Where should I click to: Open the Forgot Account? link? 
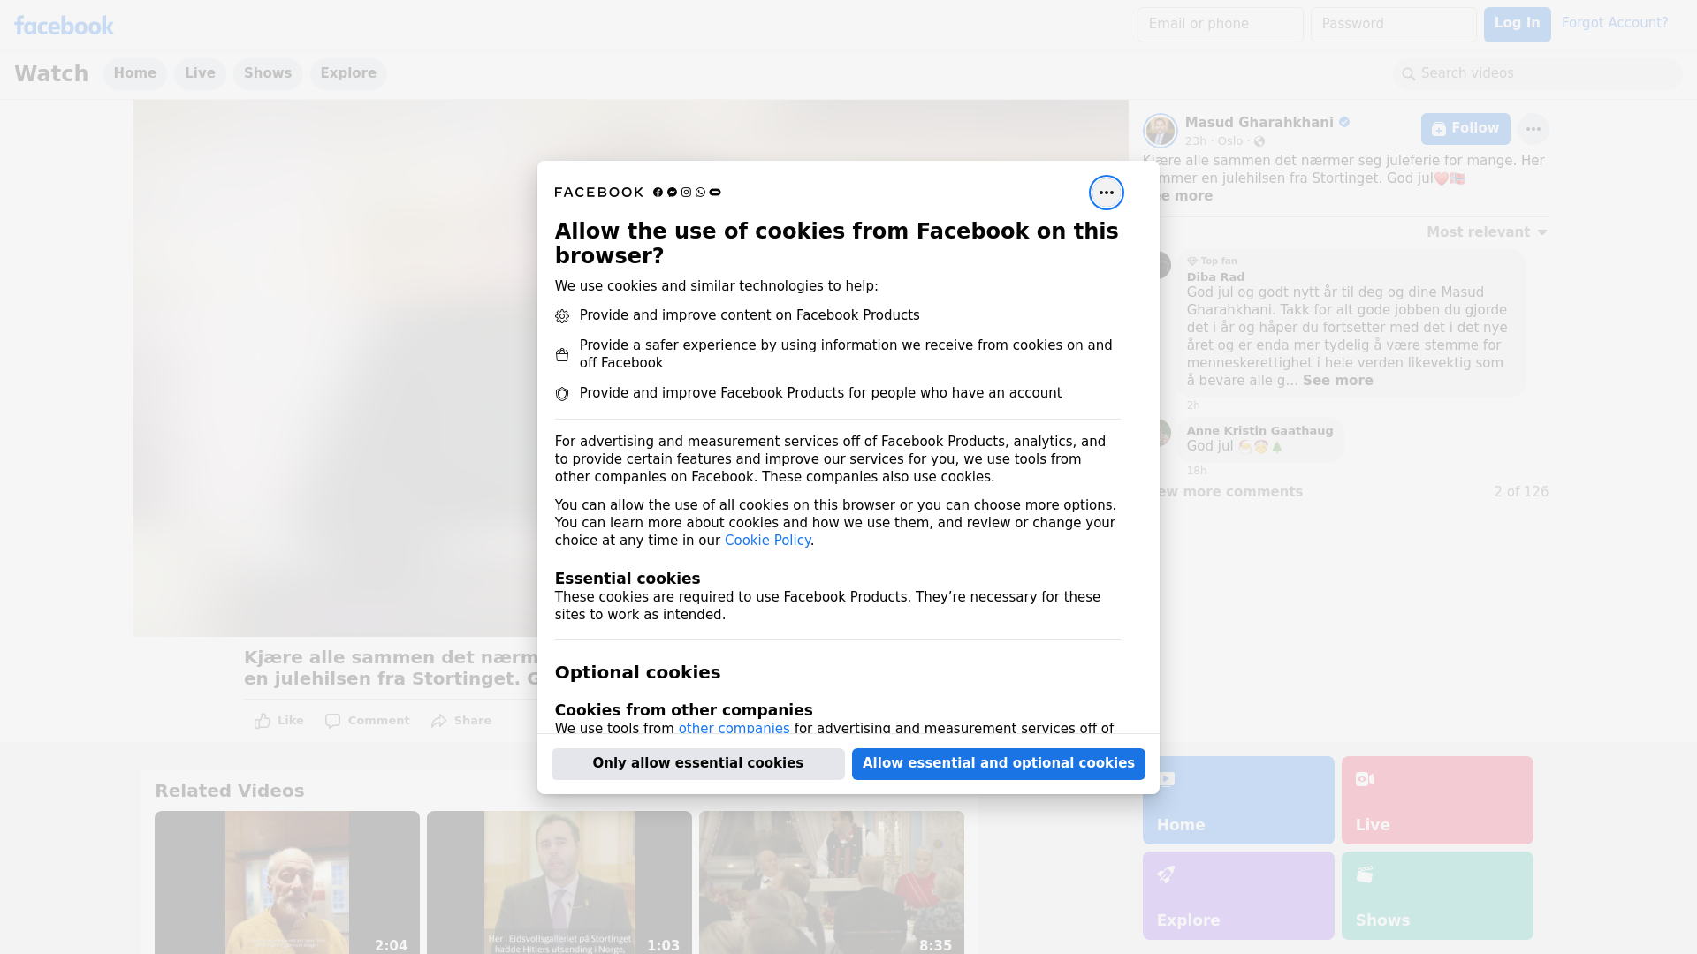tap(1614, 23)
